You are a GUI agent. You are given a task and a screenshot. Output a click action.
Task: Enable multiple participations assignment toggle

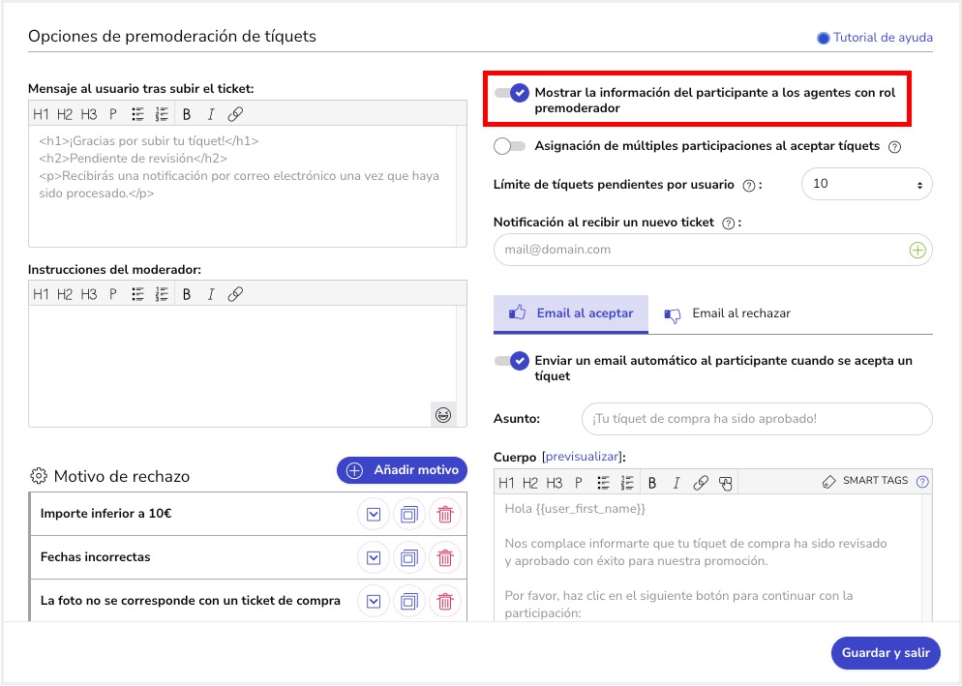tap(509, 146)
